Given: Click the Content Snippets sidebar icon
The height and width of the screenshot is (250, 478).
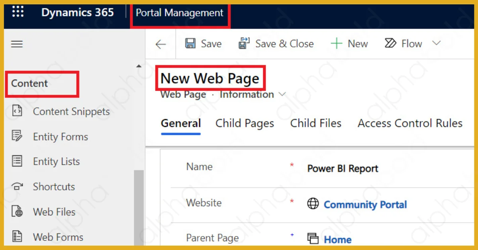Looking at the screenshot, I should point(17,111).
